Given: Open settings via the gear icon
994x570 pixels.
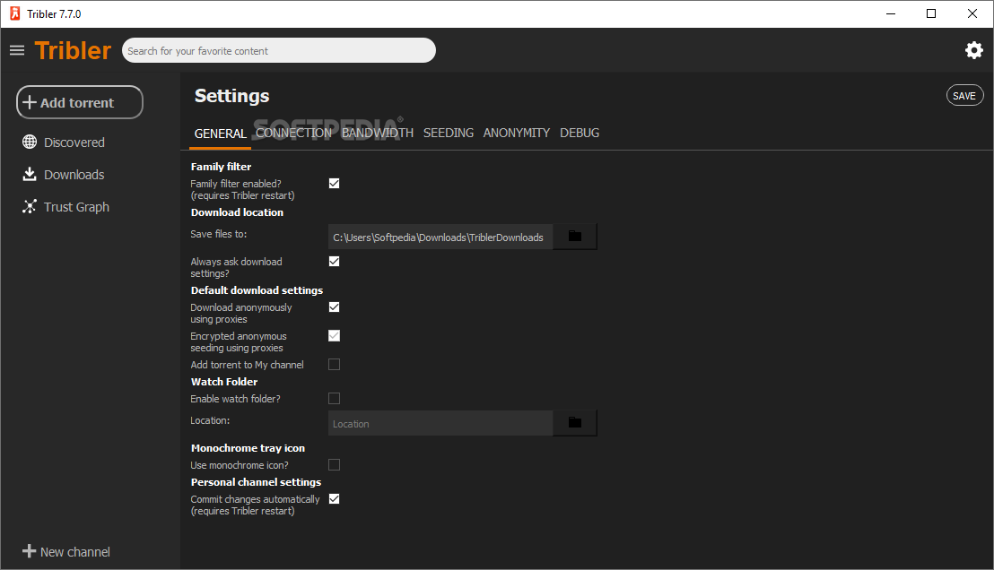Looking at the screenshot, I should pyautogui.click(x=973, y=50).
